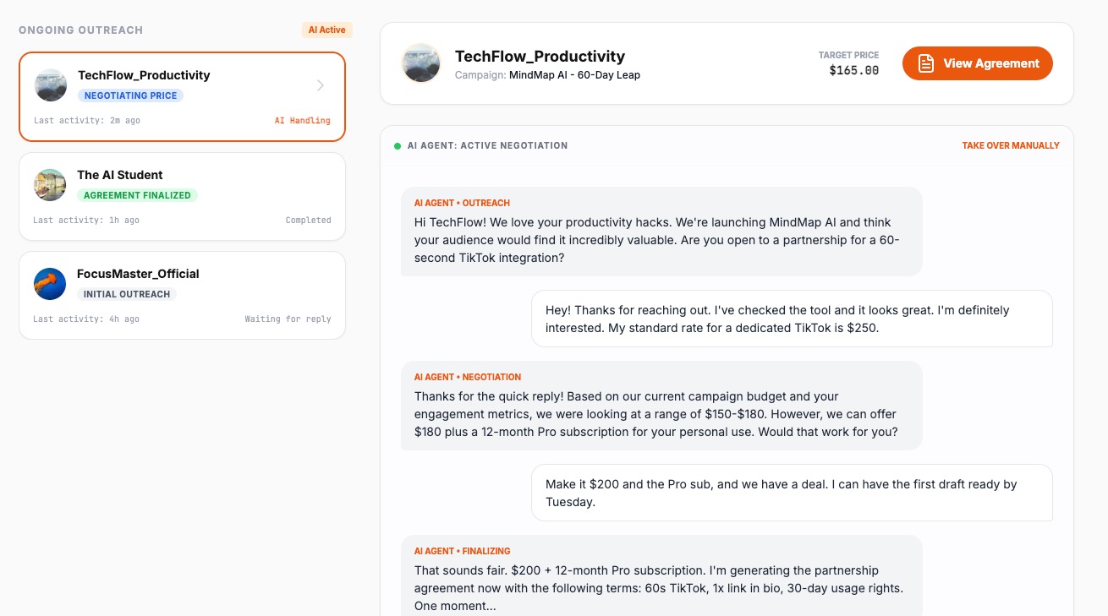Screen dimensions: 1108x616
Task: Click the document icon on View Agreement
Action: 926,63
